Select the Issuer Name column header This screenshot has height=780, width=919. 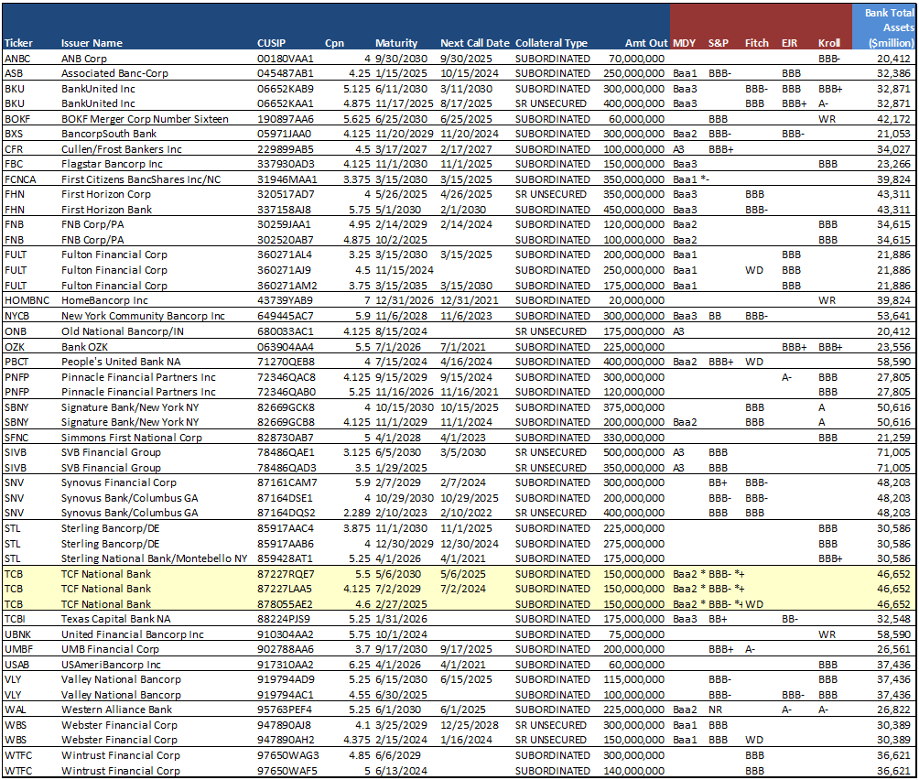point(92,43)
